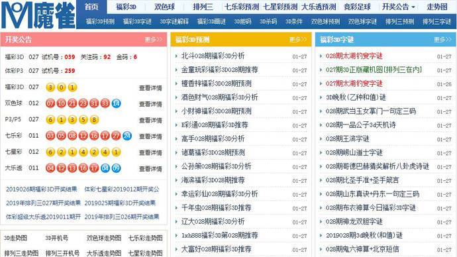
Task: Open the 七乐彩走势图 quick link
Action: (x=146, y=238)
